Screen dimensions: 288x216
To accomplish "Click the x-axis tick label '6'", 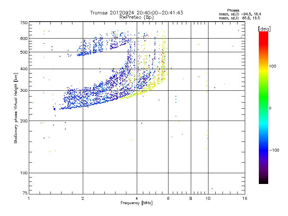I will pos(168,198).
